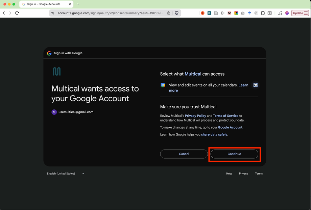Click the Google logo in the dialog header
The height and width of the screenshot is (210, 311).
click(49, 53)
